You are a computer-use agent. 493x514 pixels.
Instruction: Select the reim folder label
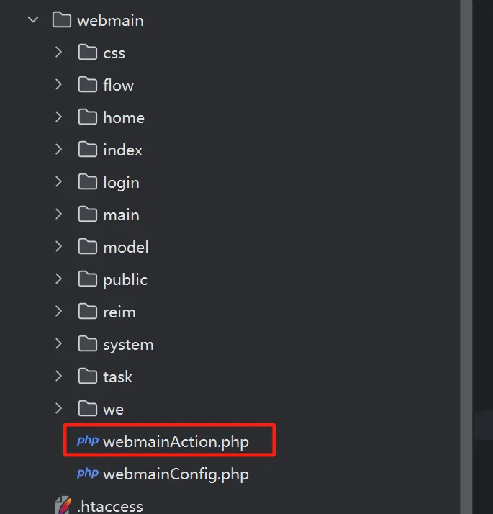pyautogui.click(x=119, y=312)
